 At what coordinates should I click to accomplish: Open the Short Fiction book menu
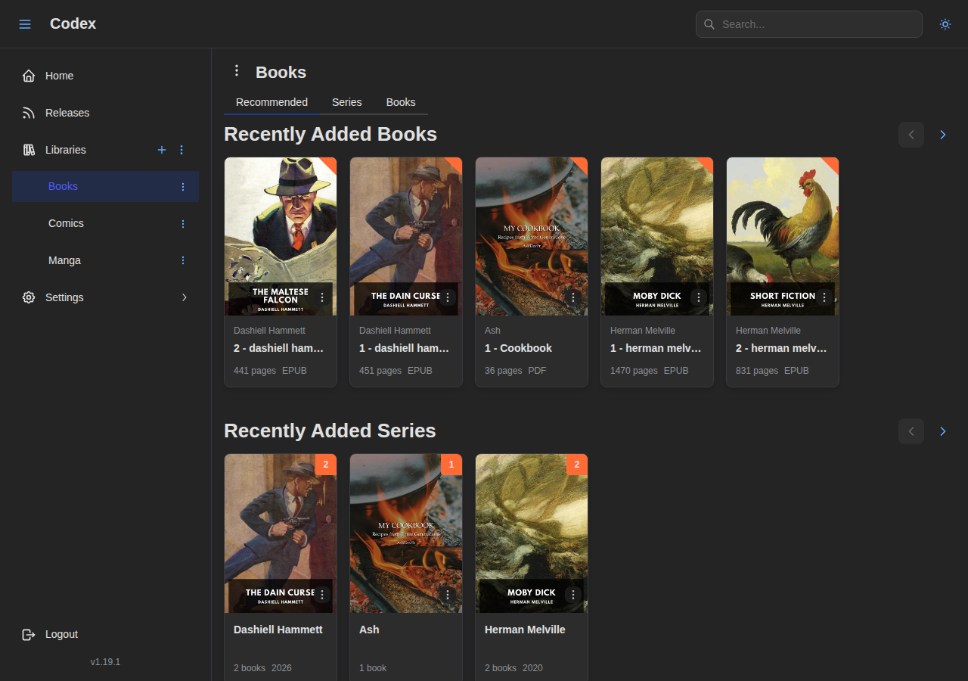824,297
